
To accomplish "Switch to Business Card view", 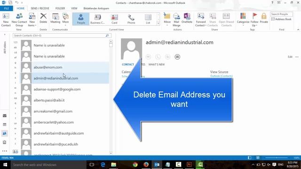I will [97, 19].
